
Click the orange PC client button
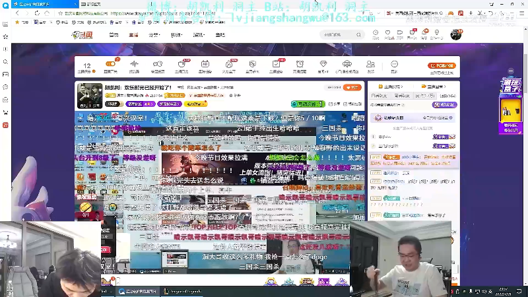[x=442, y=65]
